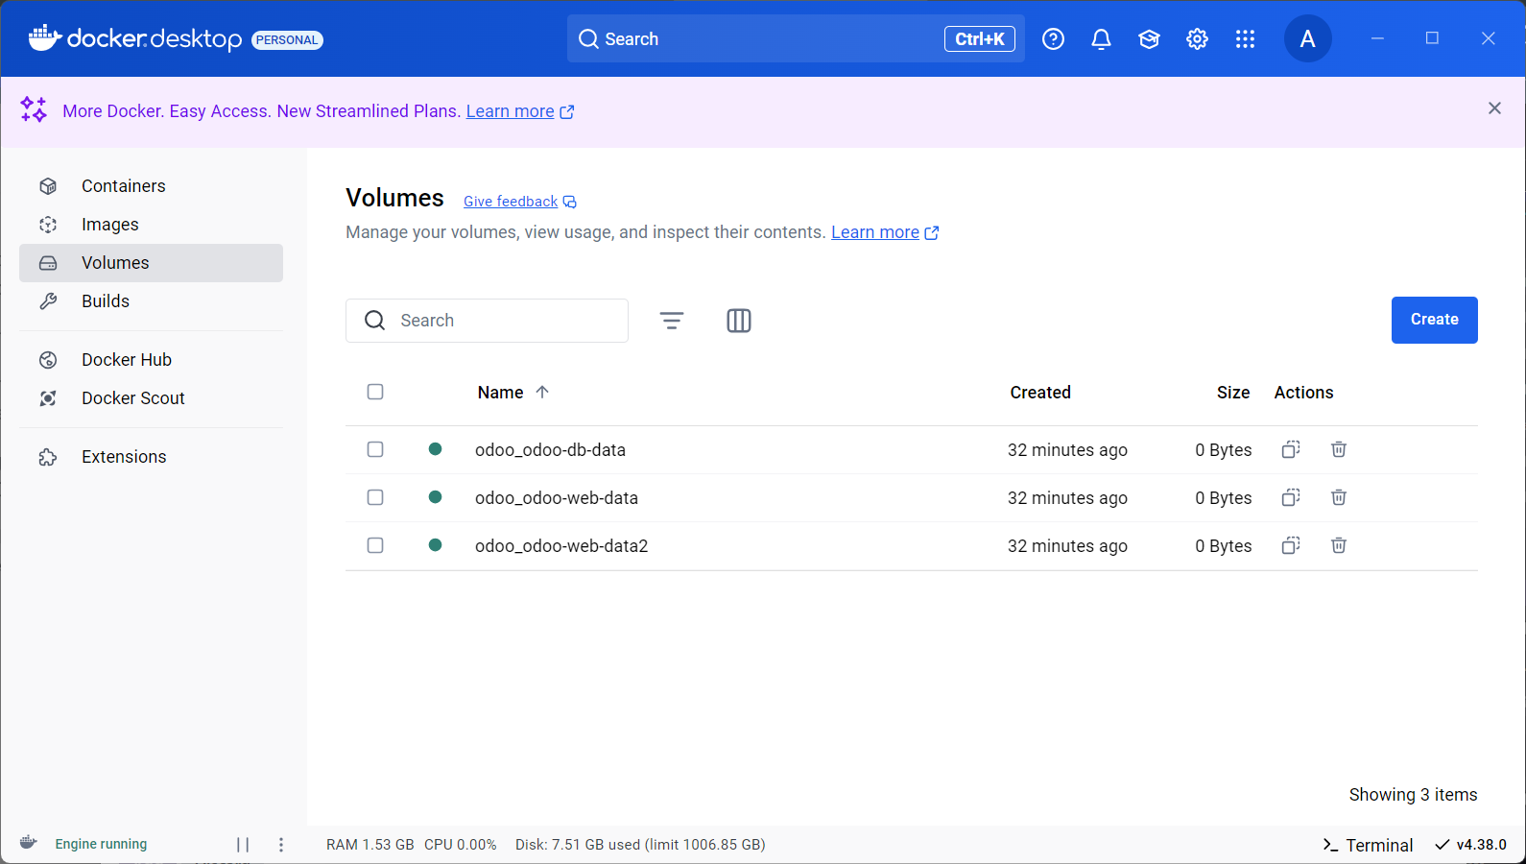Clone the odoo_odoo-web-data2 volume

[1291, 545]
